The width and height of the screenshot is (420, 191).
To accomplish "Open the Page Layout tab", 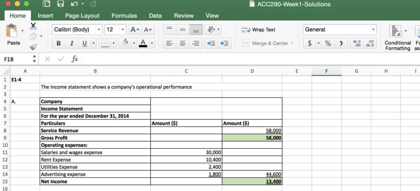I will 82,16.
